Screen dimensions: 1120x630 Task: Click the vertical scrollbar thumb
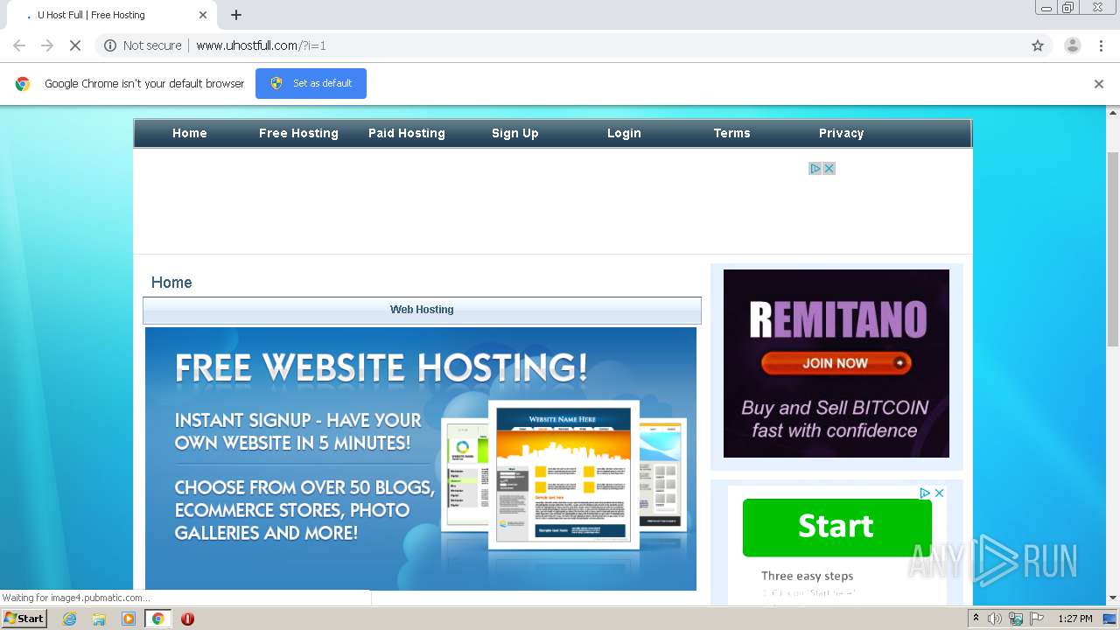pos(1113,249)
